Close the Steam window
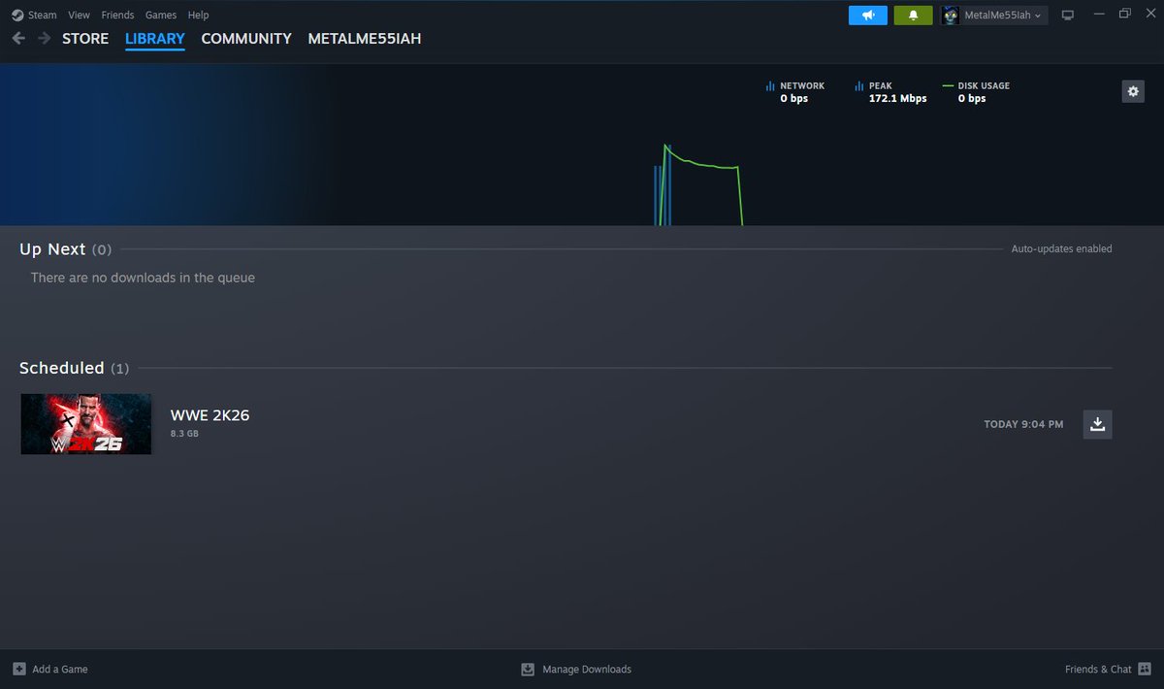1164x689 pixels. [x=1150, y=15]
